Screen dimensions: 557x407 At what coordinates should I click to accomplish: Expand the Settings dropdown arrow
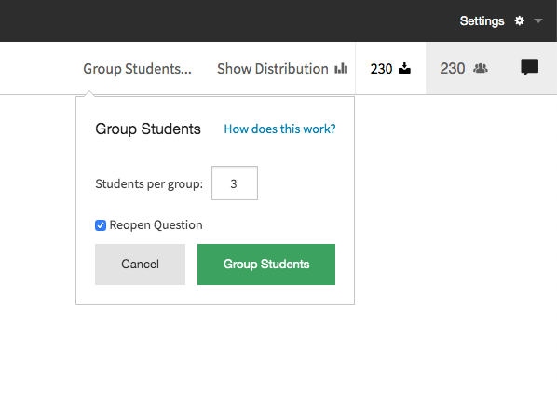pos(538,20)
